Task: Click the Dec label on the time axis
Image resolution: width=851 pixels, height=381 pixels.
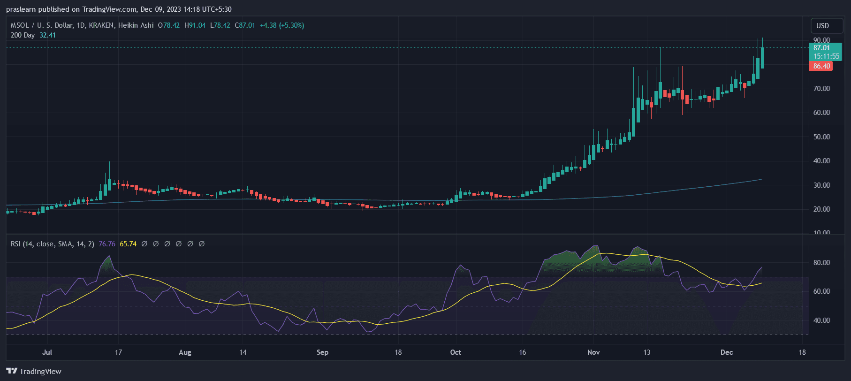Action: coord(726,352)
